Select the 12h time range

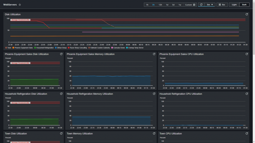(x=160, y=5)
